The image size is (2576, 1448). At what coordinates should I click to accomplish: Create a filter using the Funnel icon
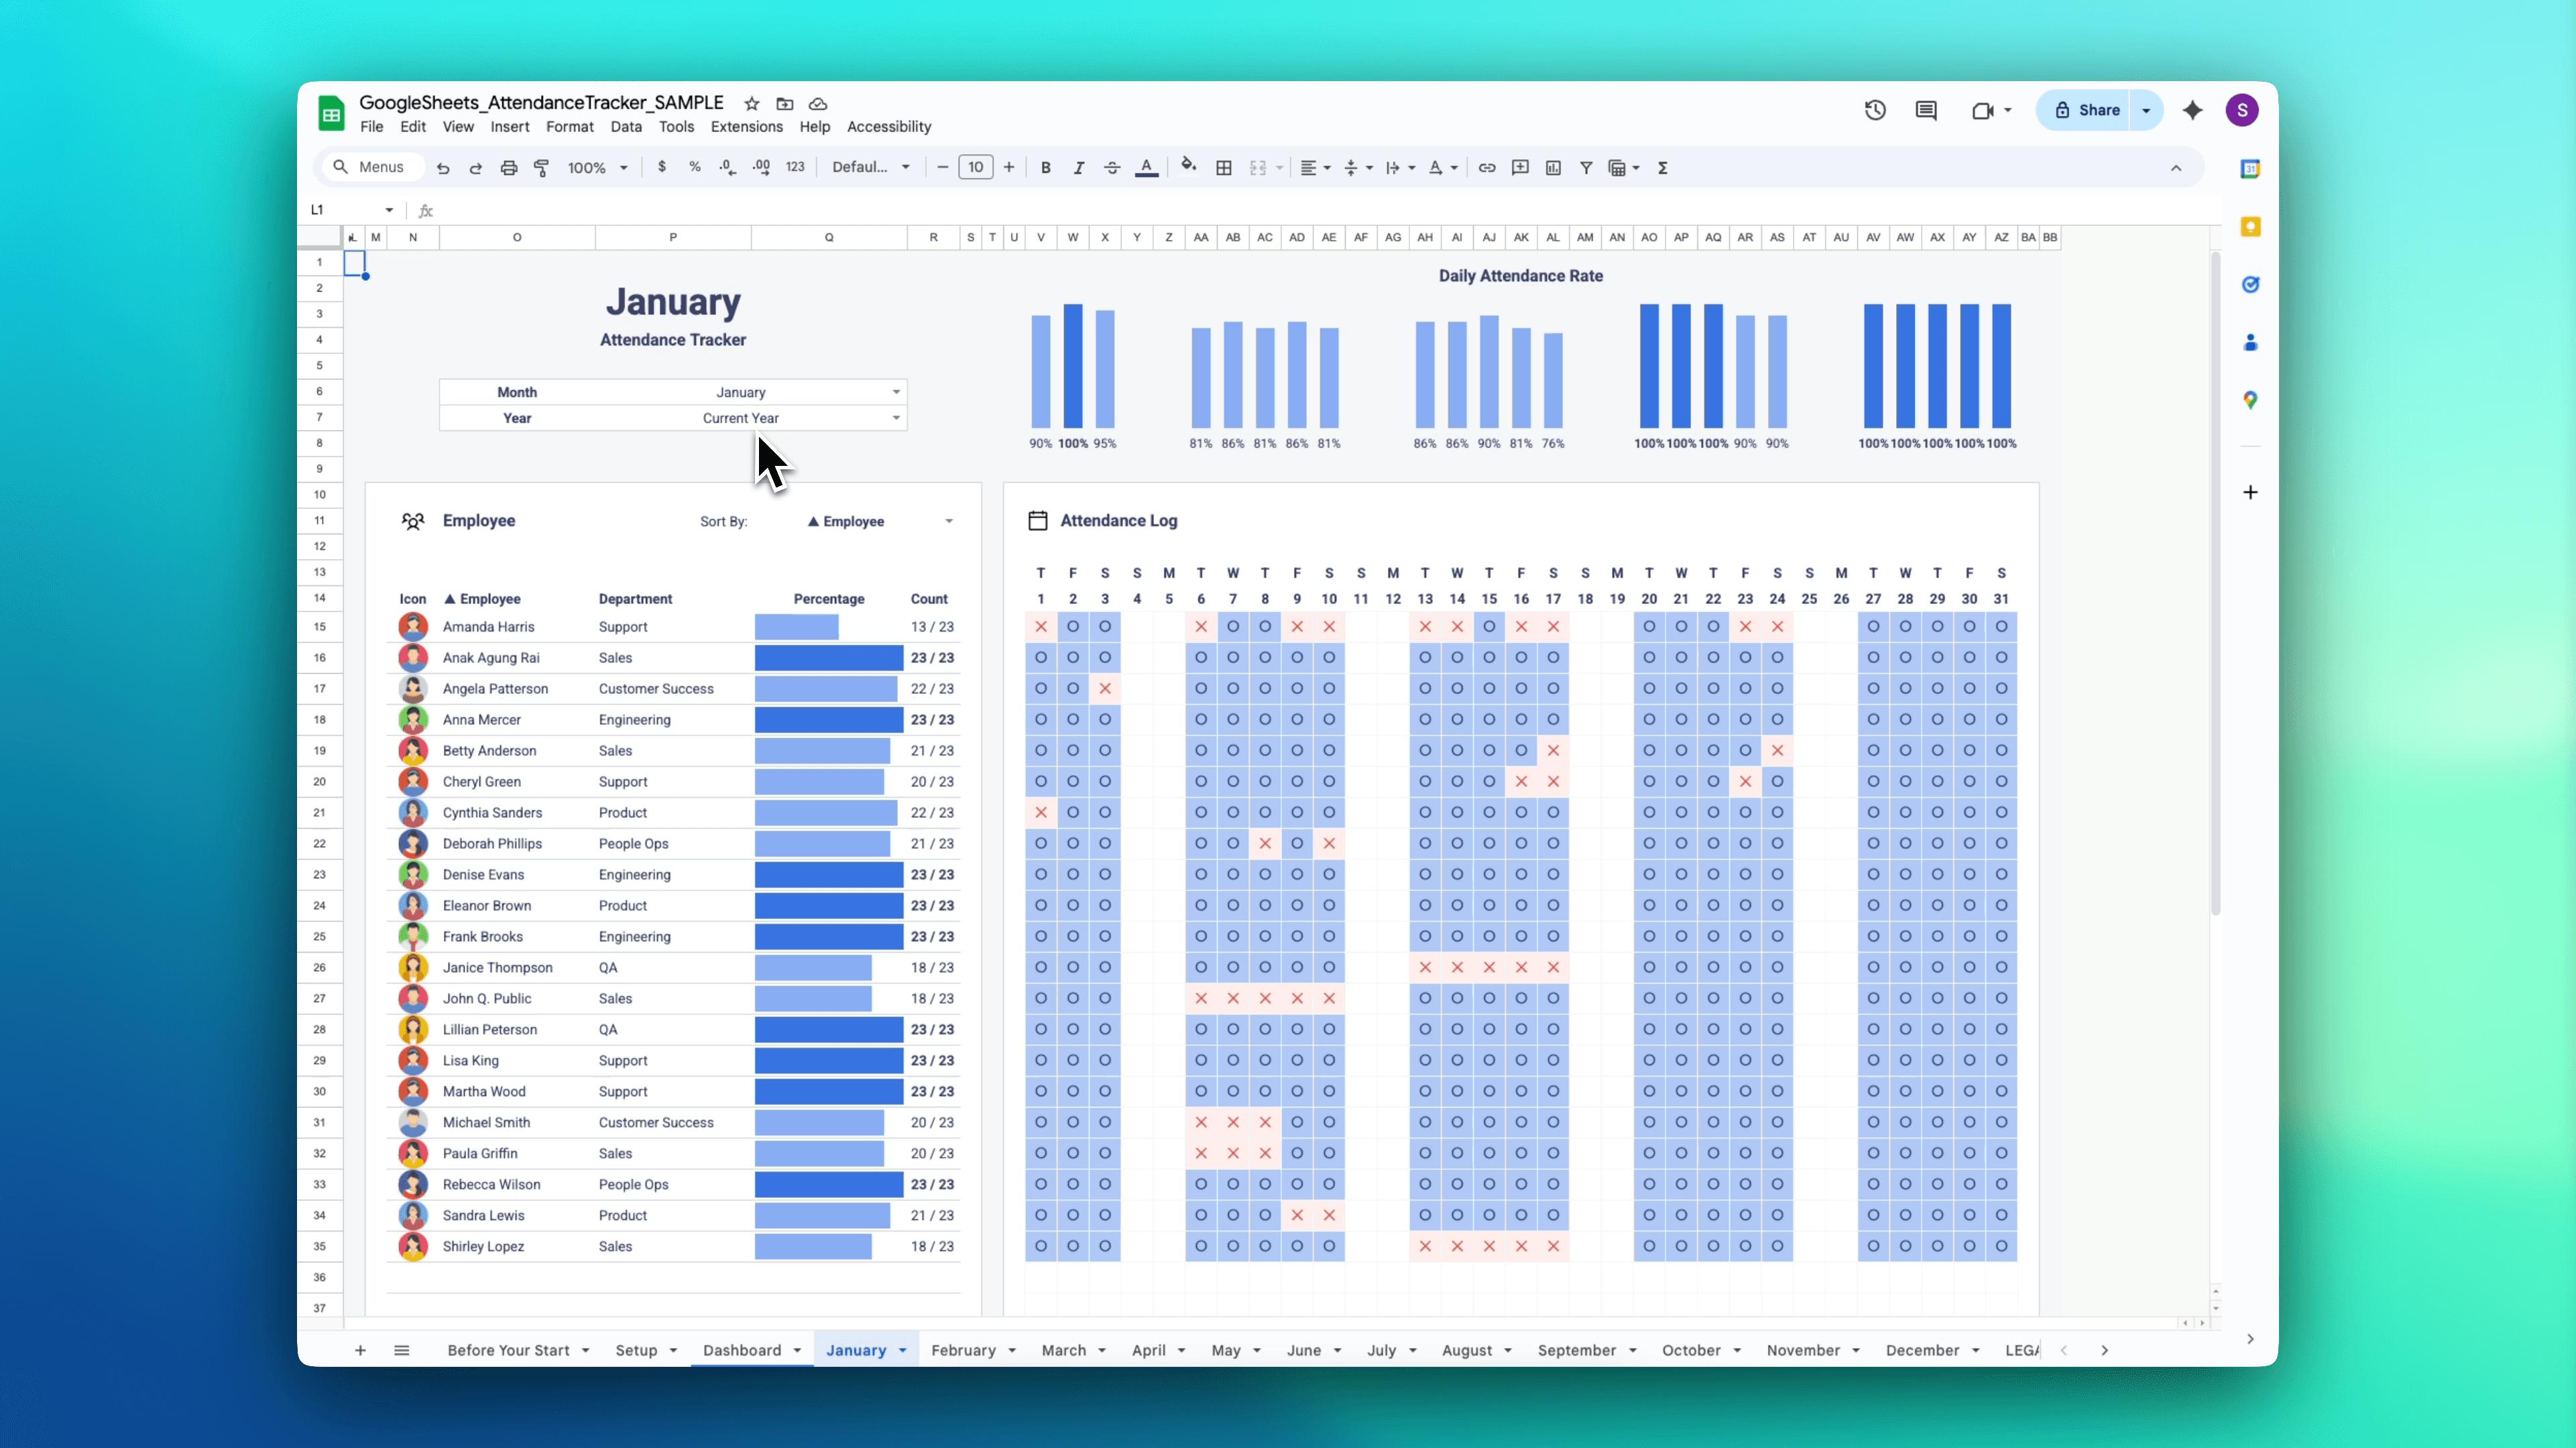click(1586, 167)
